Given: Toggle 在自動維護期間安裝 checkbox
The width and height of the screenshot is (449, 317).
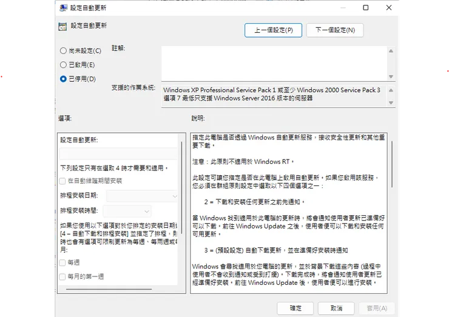Looking at the screenshot, I should 62,181.
